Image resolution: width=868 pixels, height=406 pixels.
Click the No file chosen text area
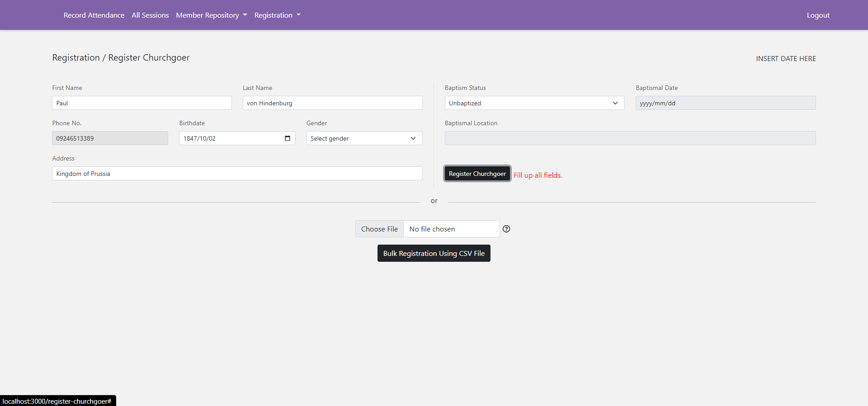(451, 229)
